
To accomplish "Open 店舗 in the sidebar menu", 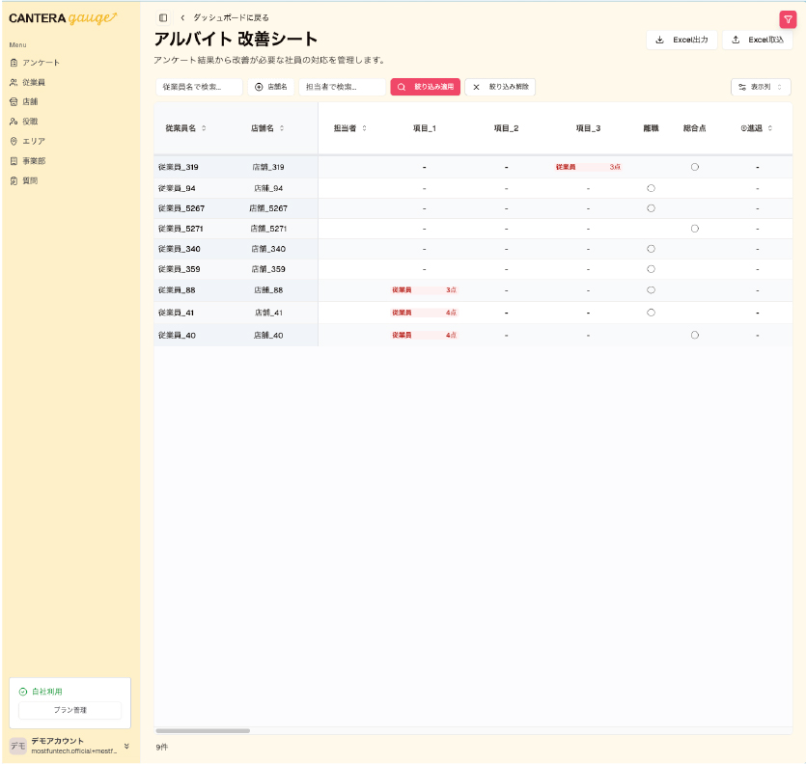I will pos(31,101).
